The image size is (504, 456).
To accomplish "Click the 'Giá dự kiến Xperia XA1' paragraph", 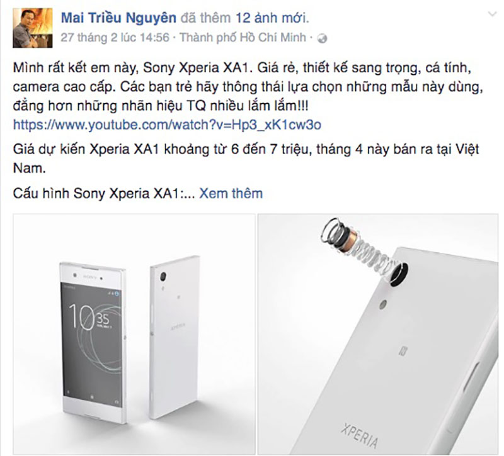I will 246,158.
